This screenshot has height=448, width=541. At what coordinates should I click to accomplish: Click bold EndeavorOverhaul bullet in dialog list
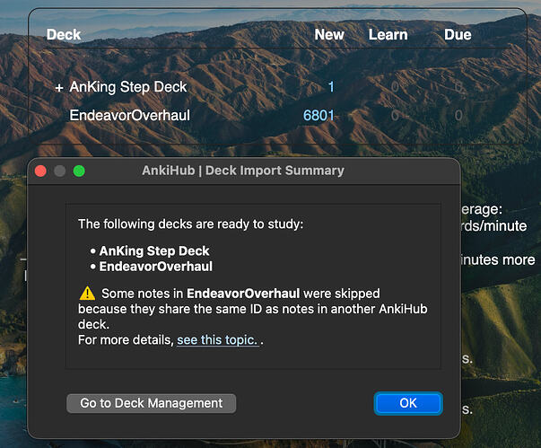[x=155, y=267]
